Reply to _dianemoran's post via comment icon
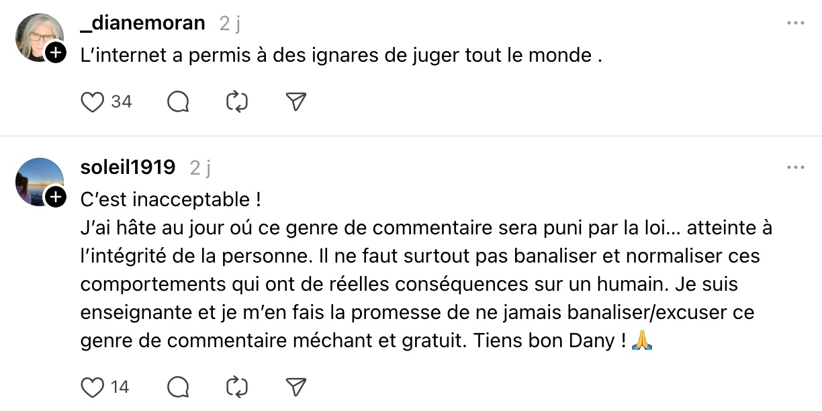This screenshot has width=822, height=411. click(178, 102)
